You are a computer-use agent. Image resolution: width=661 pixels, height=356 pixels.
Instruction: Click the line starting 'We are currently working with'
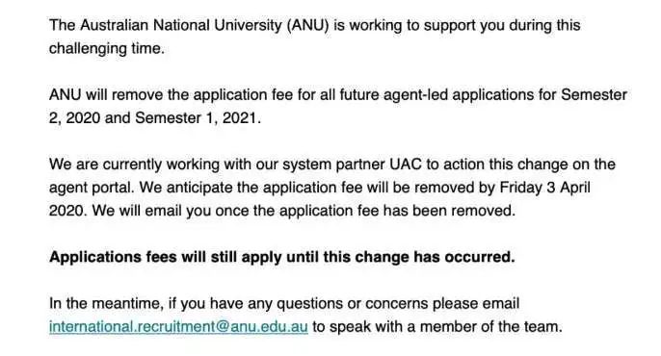[332, 165]
